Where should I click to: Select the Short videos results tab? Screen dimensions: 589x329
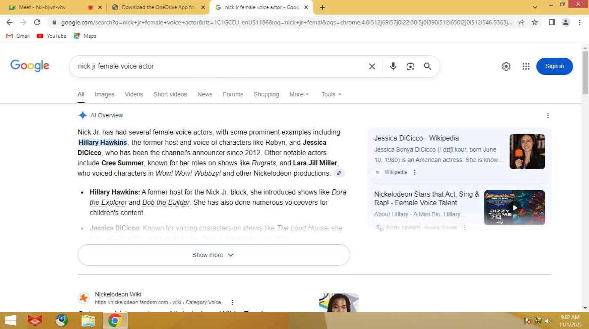coord(170,94)
